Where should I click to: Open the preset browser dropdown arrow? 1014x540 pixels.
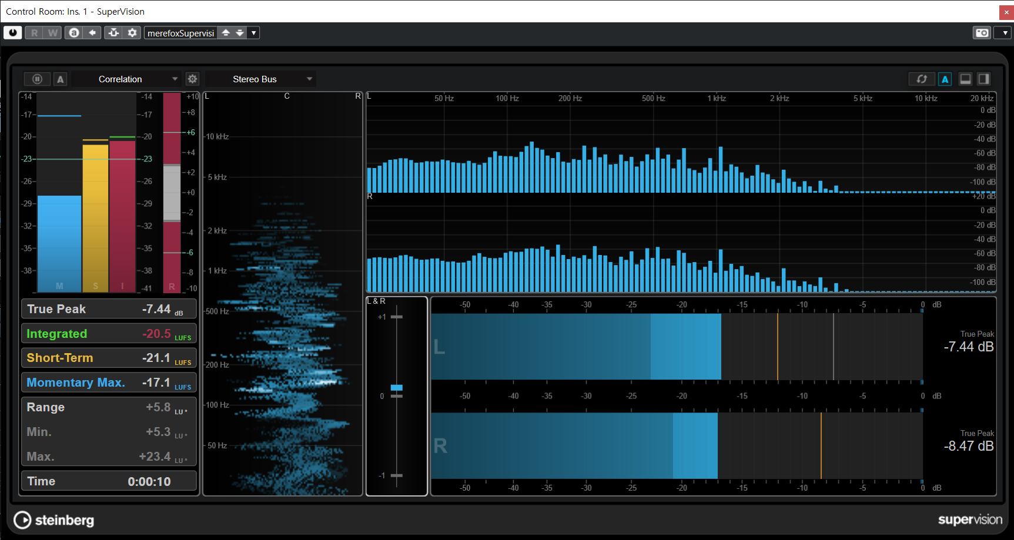(253, 33)
